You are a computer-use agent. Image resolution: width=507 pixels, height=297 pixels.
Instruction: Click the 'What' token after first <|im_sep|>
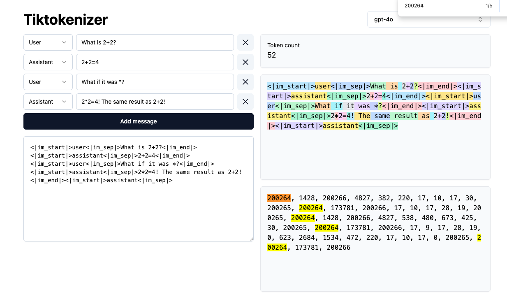point(378,86)
